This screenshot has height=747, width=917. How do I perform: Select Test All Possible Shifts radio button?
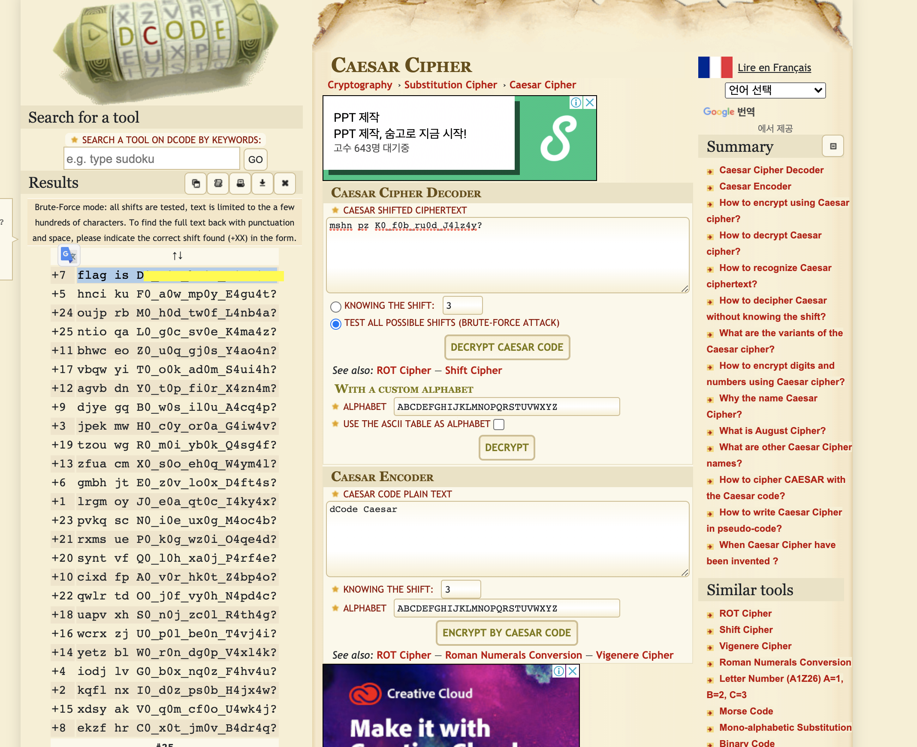point(336,324)
